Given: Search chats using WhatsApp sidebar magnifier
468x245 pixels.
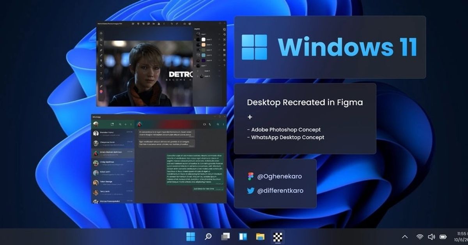Looking at the screenshot, I should (x=120, y=124).
